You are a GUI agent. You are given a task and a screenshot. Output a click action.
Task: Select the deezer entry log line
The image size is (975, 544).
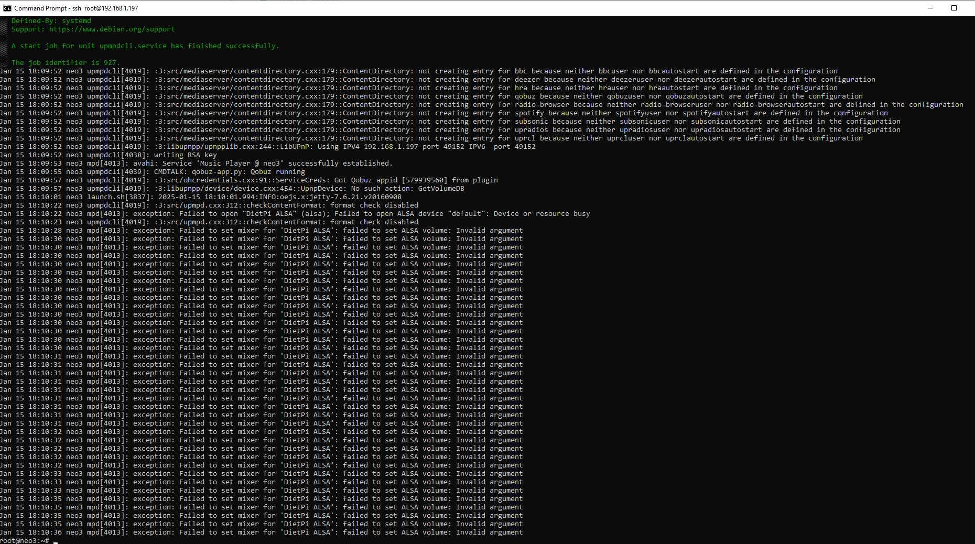click(x=437, y=80)
